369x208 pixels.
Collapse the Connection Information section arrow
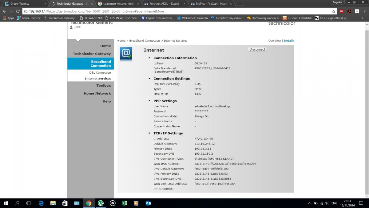click(x=149, y=58)
